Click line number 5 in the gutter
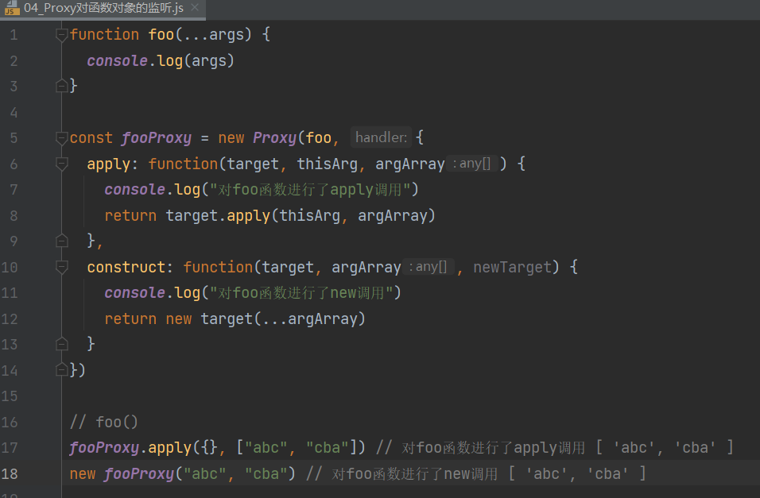 [x=14, y=138]
